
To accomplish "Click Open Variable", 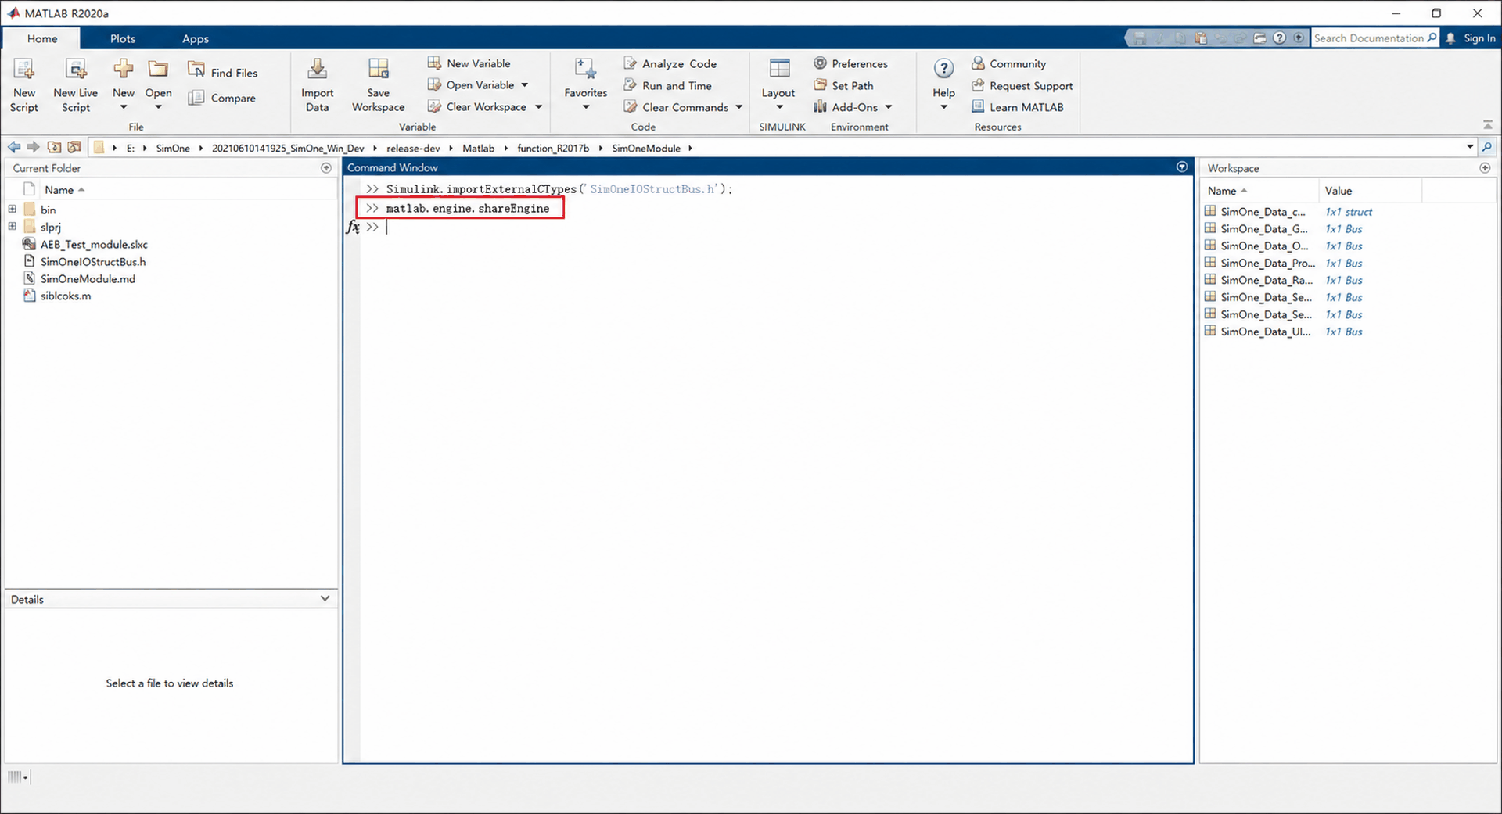I will pos(471,85).
